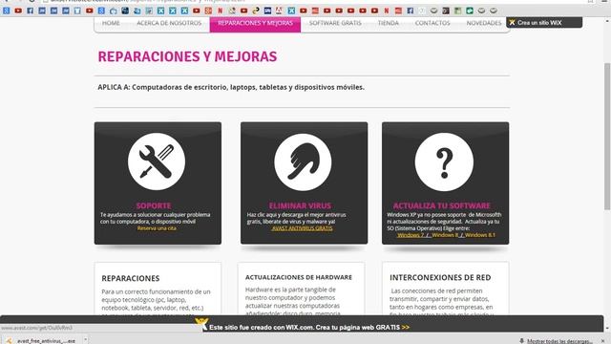Navigate to TIENDA
Viewport: 611px width, 344px height.
[389, 23]
